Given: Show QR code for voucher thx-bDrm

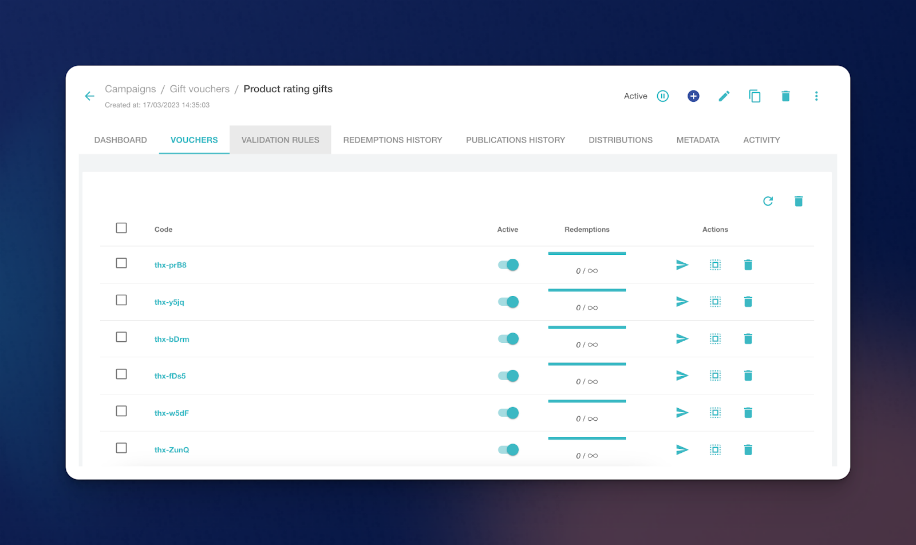Looking at the screenshot, I should click(715, 339).
